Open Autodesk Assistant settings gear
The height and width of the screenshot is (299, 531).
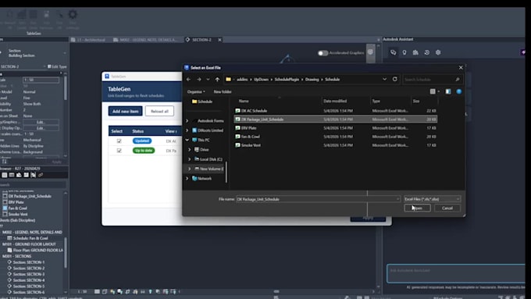438,52
